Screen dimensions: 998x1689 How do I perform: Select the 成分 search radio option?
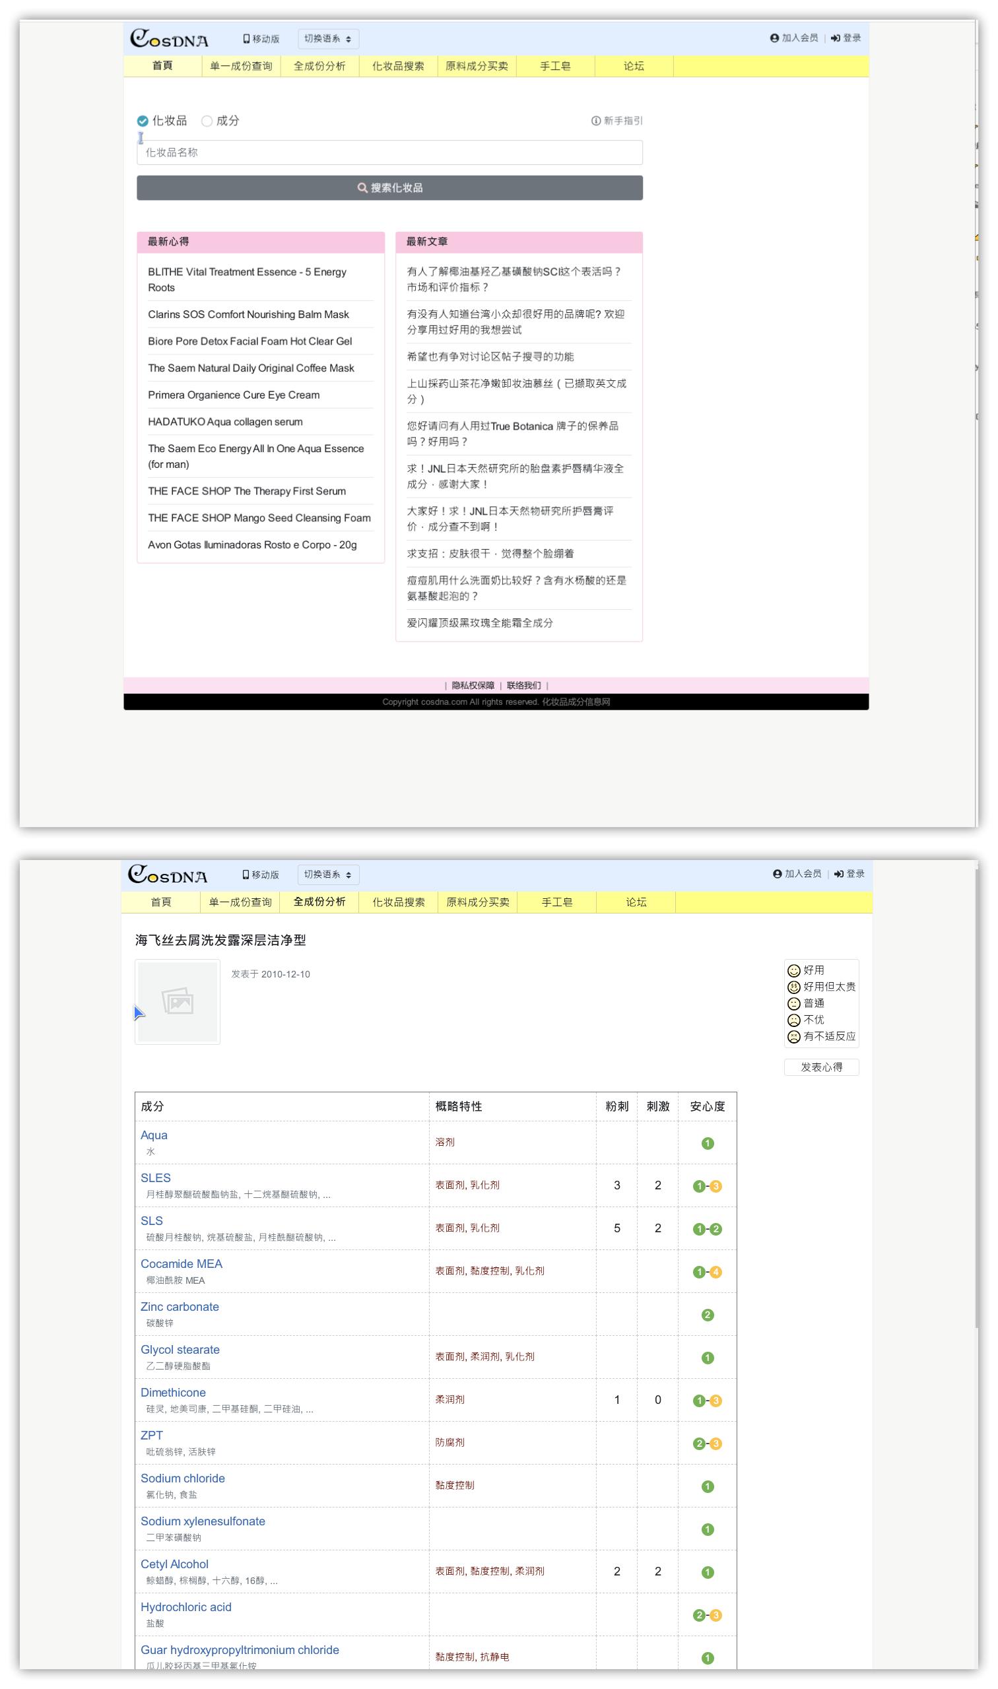tap(207, 121)
